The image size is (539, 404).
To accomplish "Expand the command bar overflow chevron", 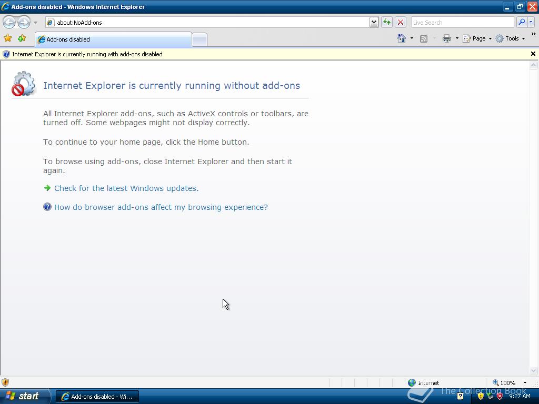I will tap(534, 34).
